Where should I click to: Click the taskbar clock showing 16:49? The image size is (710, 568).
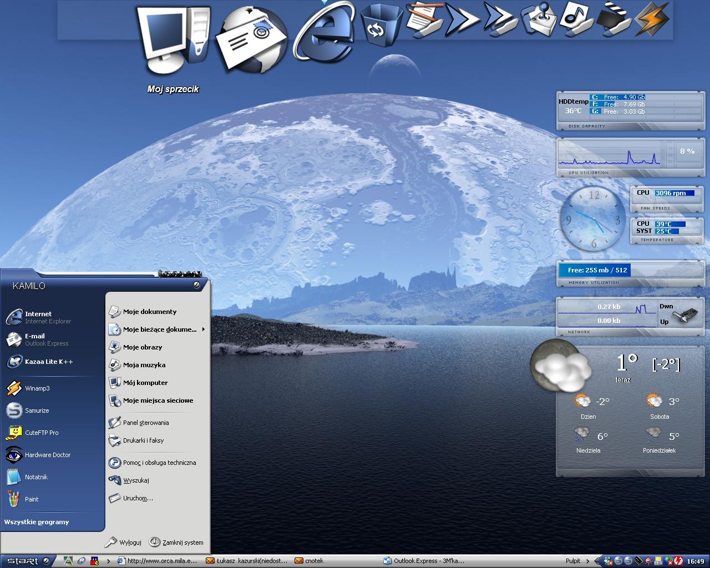point(696,561)
